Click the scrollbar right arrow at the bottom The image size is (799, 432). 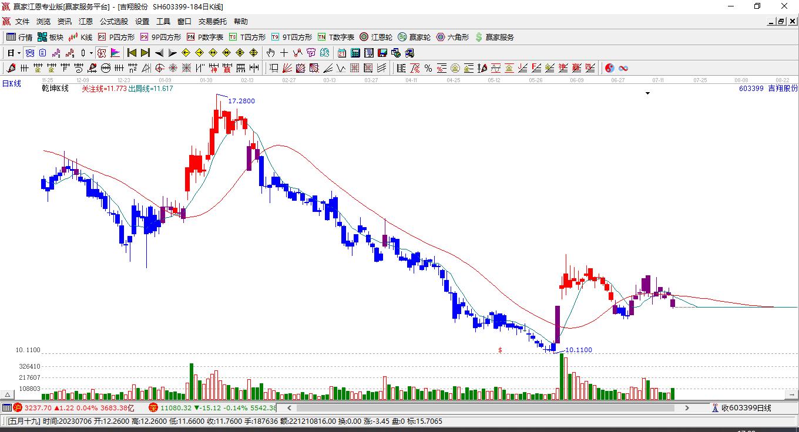(x=687, y=408)
